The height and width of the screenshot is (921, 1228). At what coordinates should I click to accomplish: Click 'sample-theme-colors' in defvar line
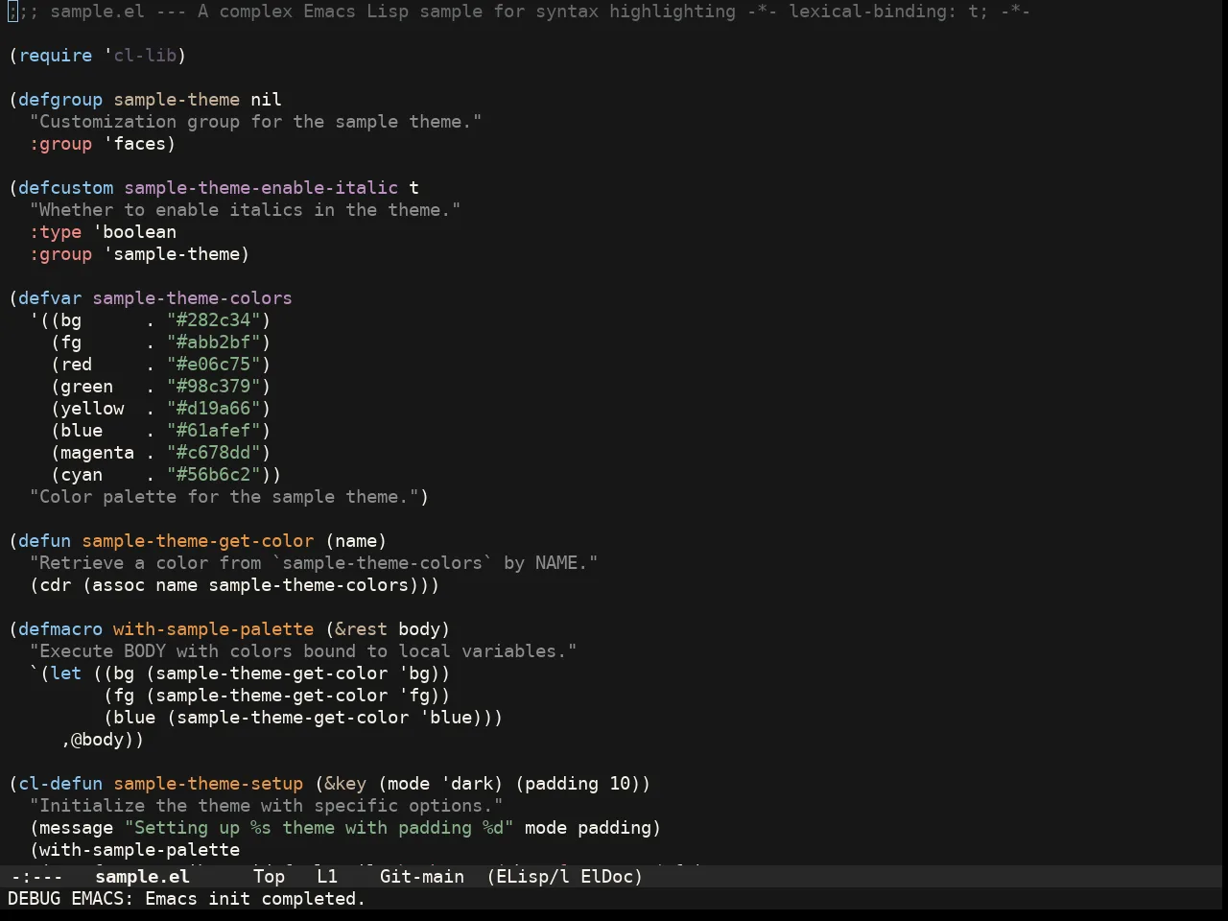[x=193, y=298]
